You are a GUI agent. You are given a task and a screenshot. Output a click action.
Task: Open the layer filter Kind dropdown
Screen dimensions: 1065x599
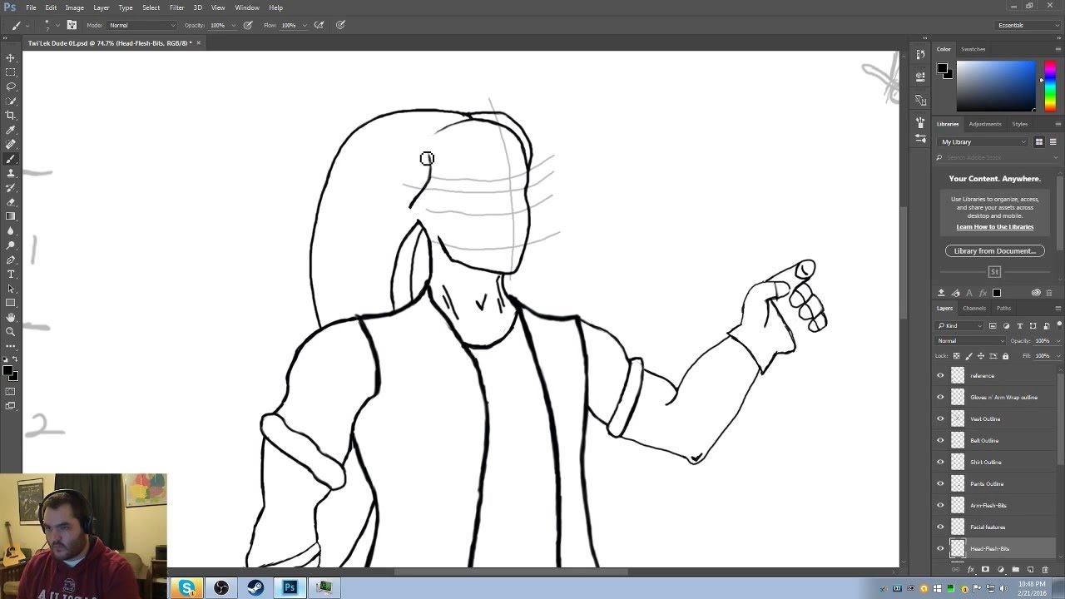click(x=960, y=325)
